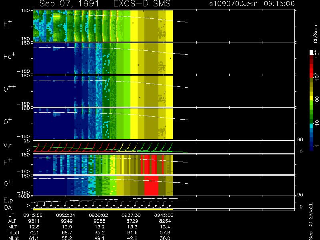Click the "Sep 07, 1991" date title

click(69, 4)
